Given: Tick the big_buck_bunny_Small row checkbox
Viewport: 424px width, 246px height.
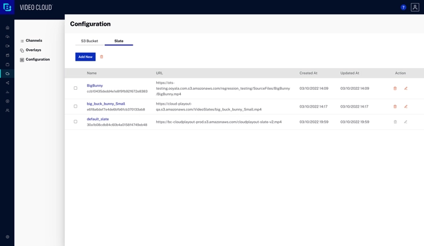Looking at the screenshot, I should [x=76, y=106].
